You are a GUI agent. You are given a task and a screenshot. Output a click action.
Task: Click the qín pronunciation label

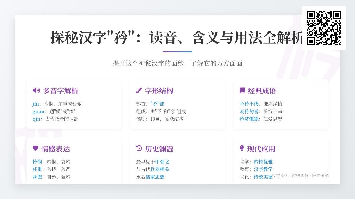pyautogui.click(x=36, y=119)
